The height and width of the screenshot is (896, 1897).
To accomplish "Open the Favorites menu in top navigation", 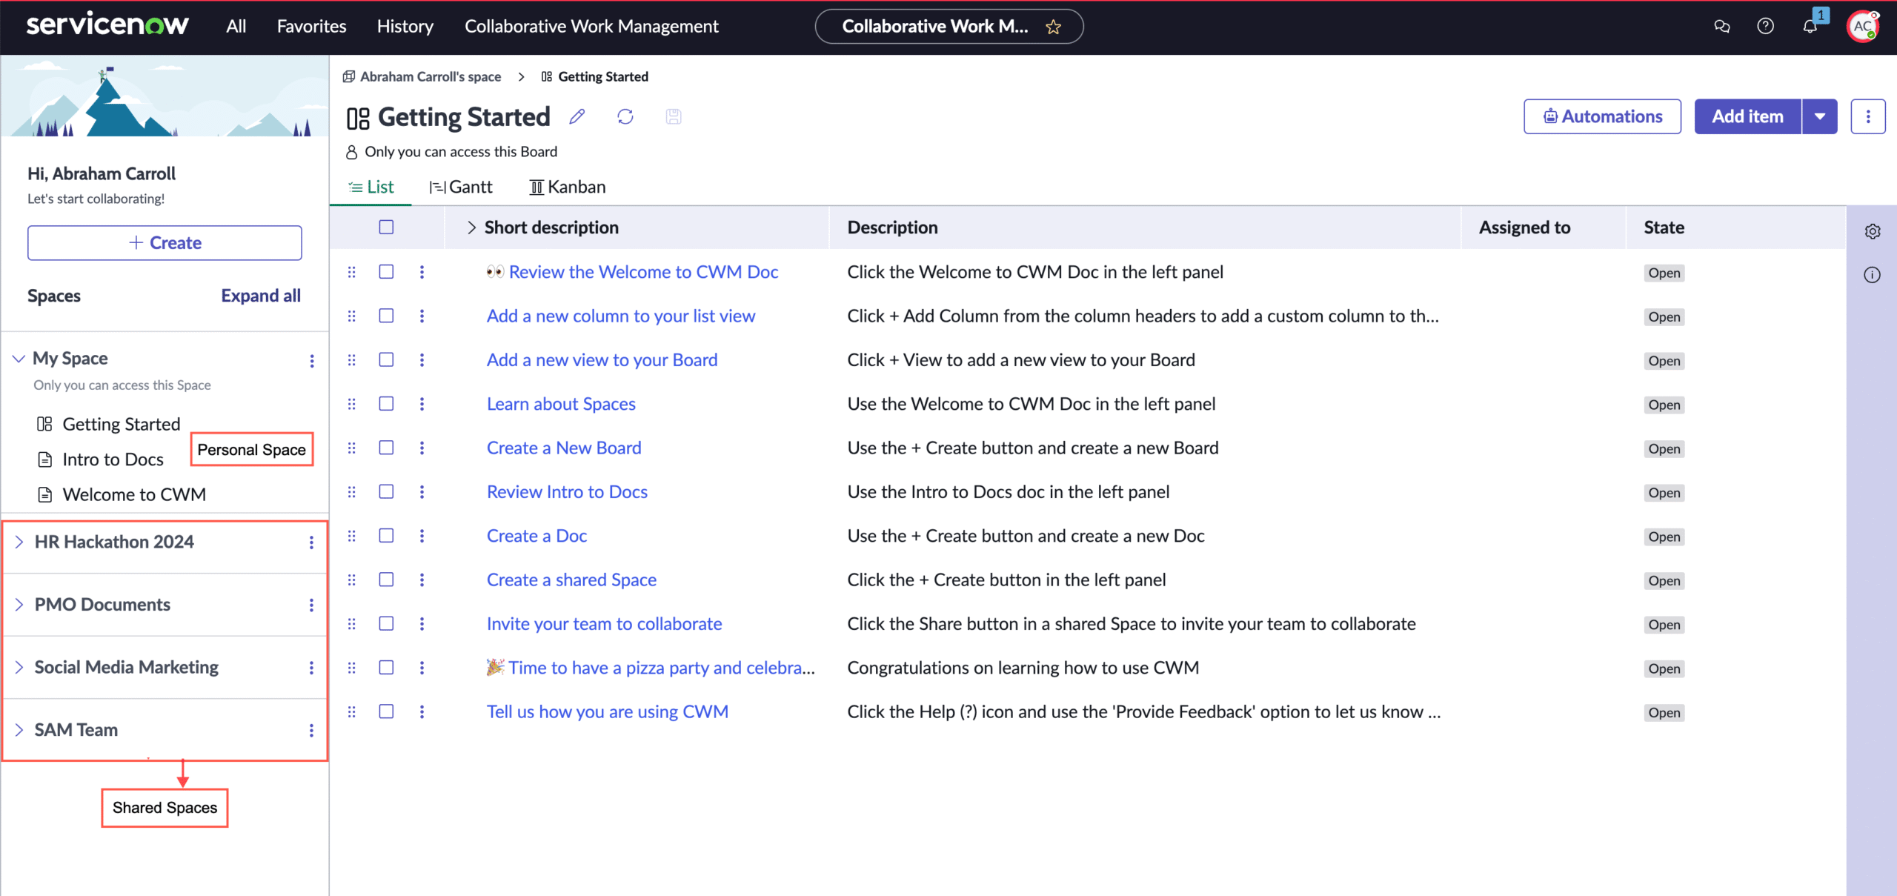I will click(311, 27).
